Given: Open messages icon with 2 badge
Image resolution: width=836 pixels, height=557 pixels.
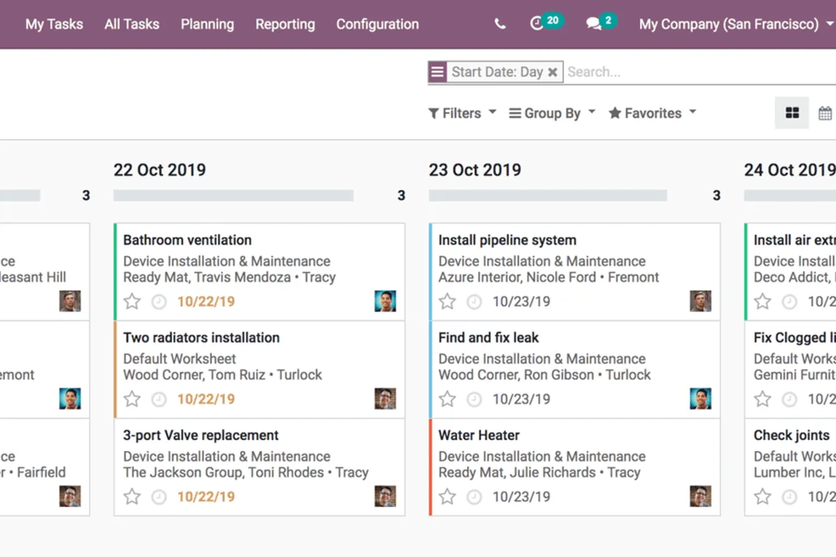Looking at the screenshot, I should point(601,22).
